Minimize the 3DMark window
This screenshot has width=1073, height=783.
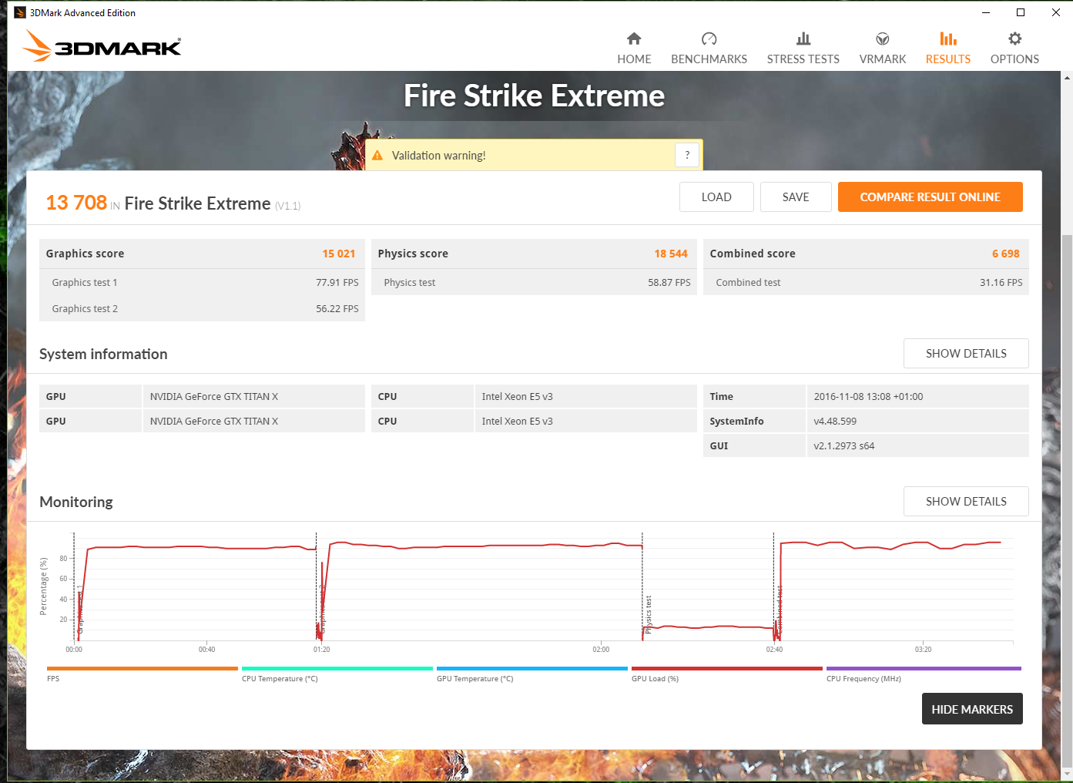(x=986, y=12)
